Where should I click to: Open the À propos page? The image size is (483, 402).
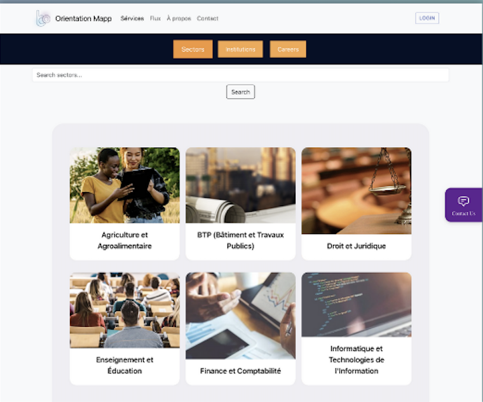(x=179, y=18)
